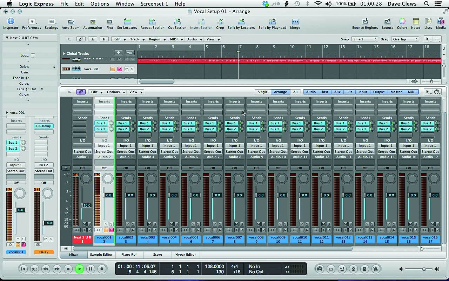Screen dimensions: 449x281
Task: Switch to the Sample Editor tab
Action: pos(101,255)
